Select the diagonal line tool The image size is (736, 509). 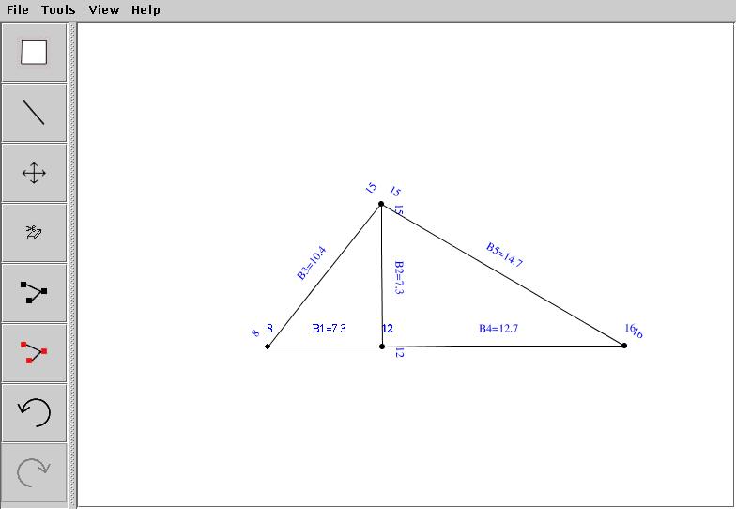(x=35, y=113)
